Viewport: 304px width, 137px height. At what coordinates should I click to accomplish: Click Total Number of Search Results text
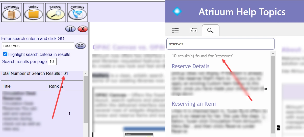(x=34, y=73)
